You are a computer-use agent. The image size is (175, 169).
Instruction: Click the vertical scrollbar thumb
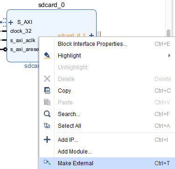coord(168,33)
